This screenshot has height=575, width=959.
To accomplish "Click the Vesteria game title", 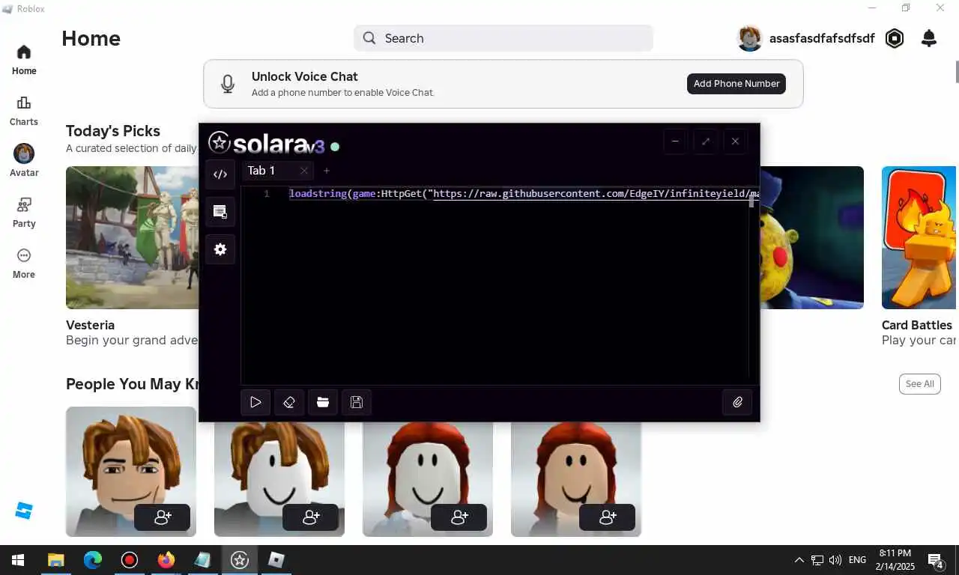I will click(x=90, y=325).
